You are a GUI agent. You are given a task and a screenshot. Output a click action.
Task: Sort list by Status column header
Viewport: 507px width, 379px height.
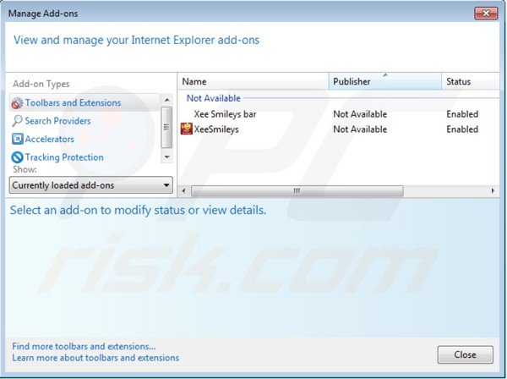coord(471,81)
